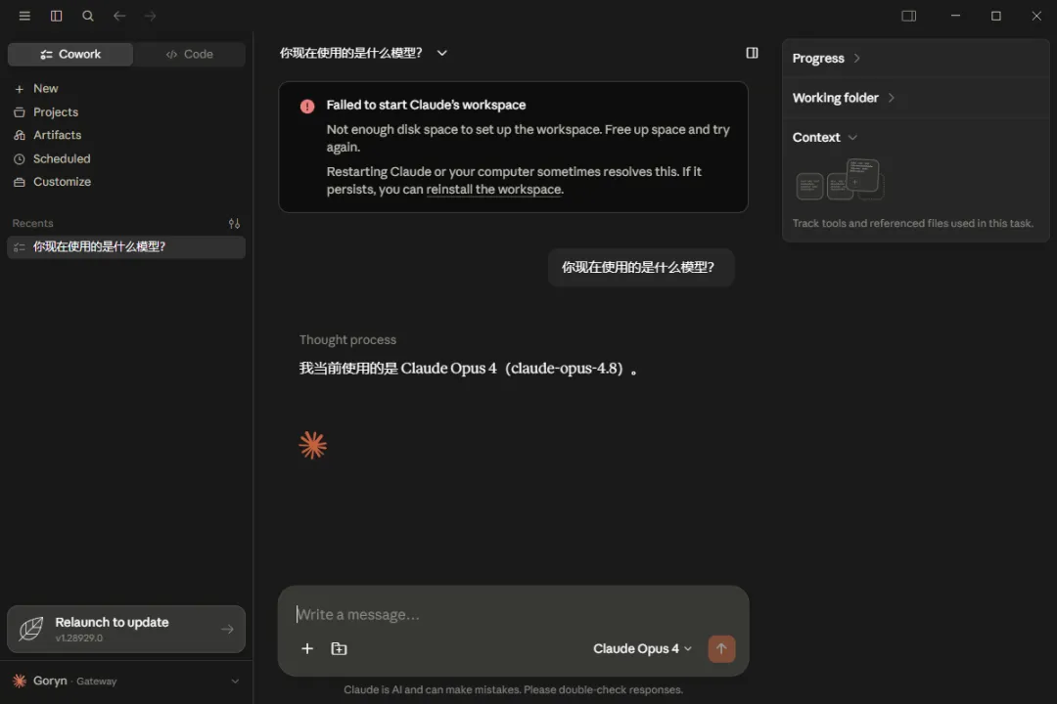Open the Claude Opus 4 model dropdown
This screenshot has height=704, width=1057.
pos(642,648)
